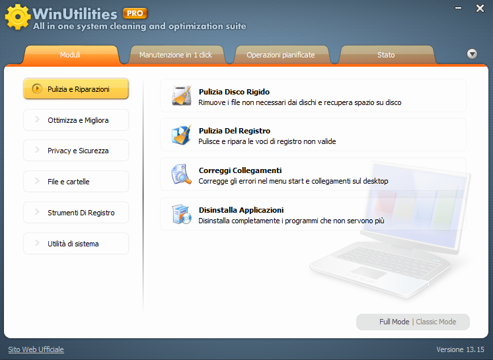This screenshot has height=360, width=493.
Task: Select the Strumenti Di Registro category
Action: [x=76, y=213]
